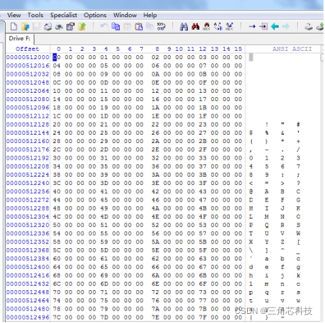Click the vertical scrollbar thumb

click(322, 58)
